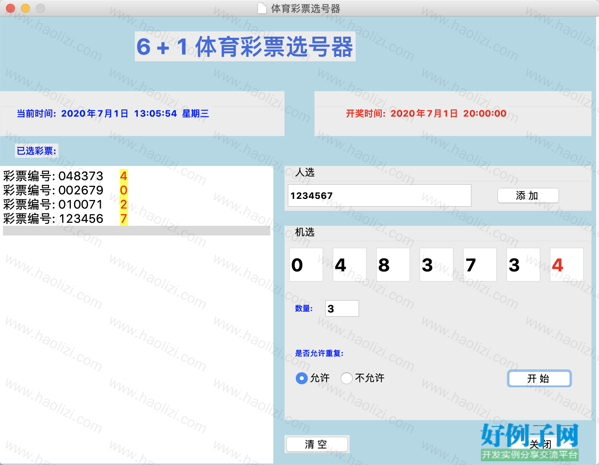Click the 6+1 体育彩票选号器 title
Screen dimensions: 599x465
(x=245, y=47)
